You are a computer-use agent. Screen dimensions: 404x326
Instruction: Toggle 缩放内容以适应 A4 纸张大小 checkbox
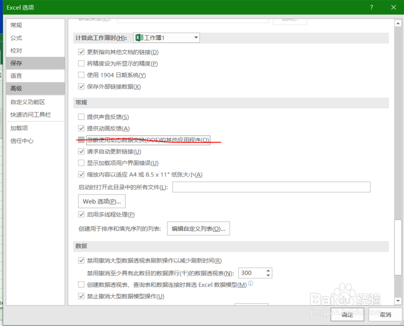point(81,174)
